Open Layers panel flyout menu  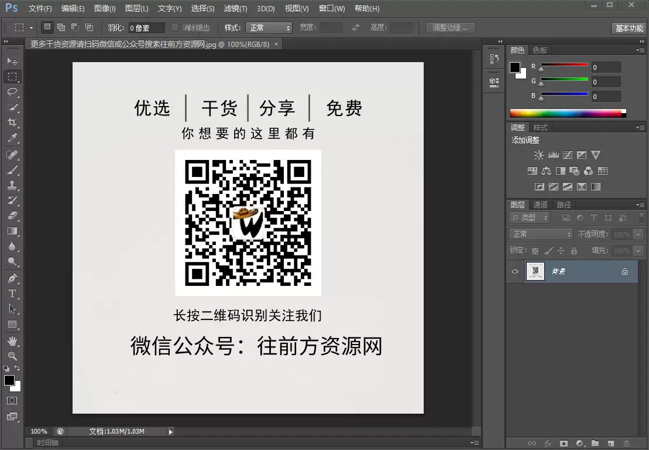click(640, 204)
